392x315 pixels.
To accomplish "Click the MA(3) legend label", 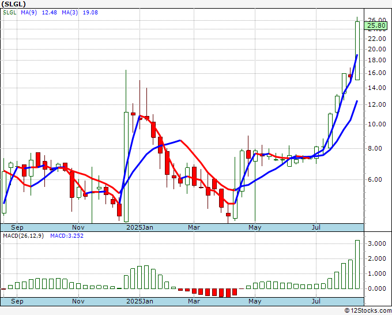I will [70, 13].
